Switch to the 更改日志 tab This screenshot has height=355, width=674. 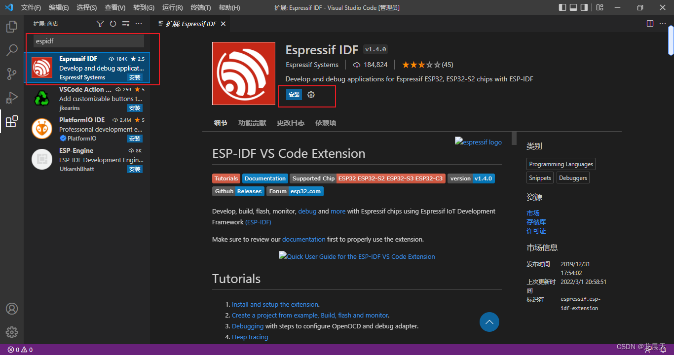[291, 123]
